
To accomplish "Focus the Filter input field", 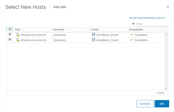I will coord(151,24).
